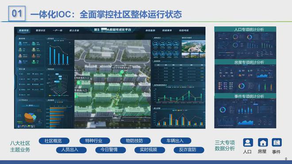Open the population statistics dashboard preview
292x164 pixels.
[x=245, y=45]
